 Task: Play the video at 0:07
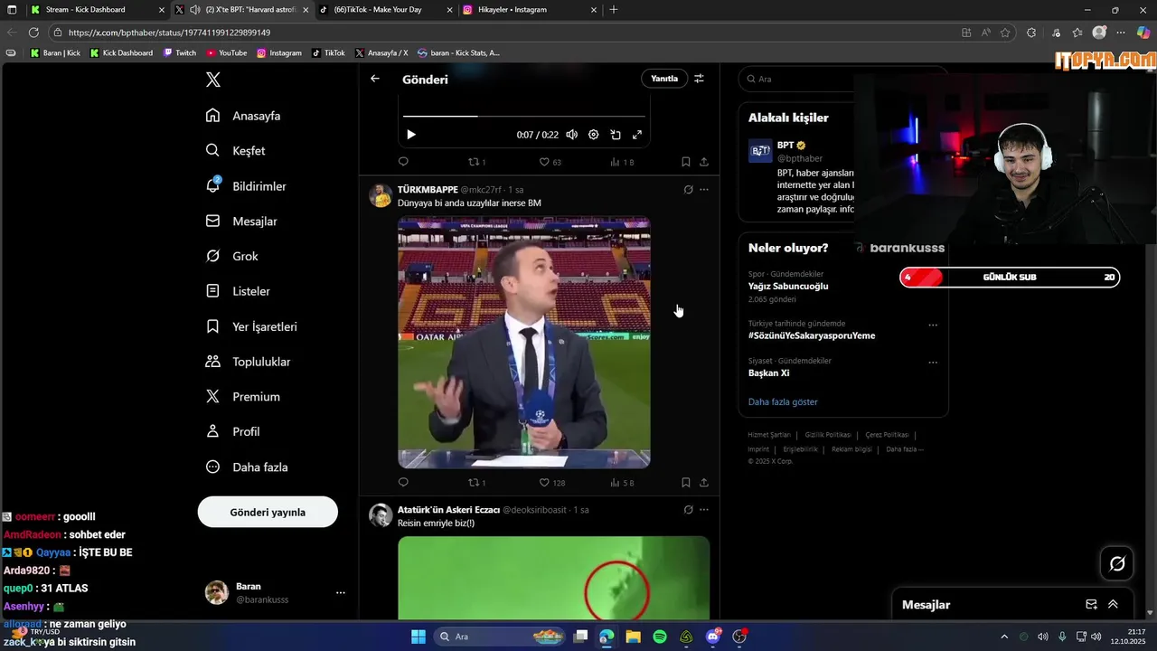pos(411,135)
